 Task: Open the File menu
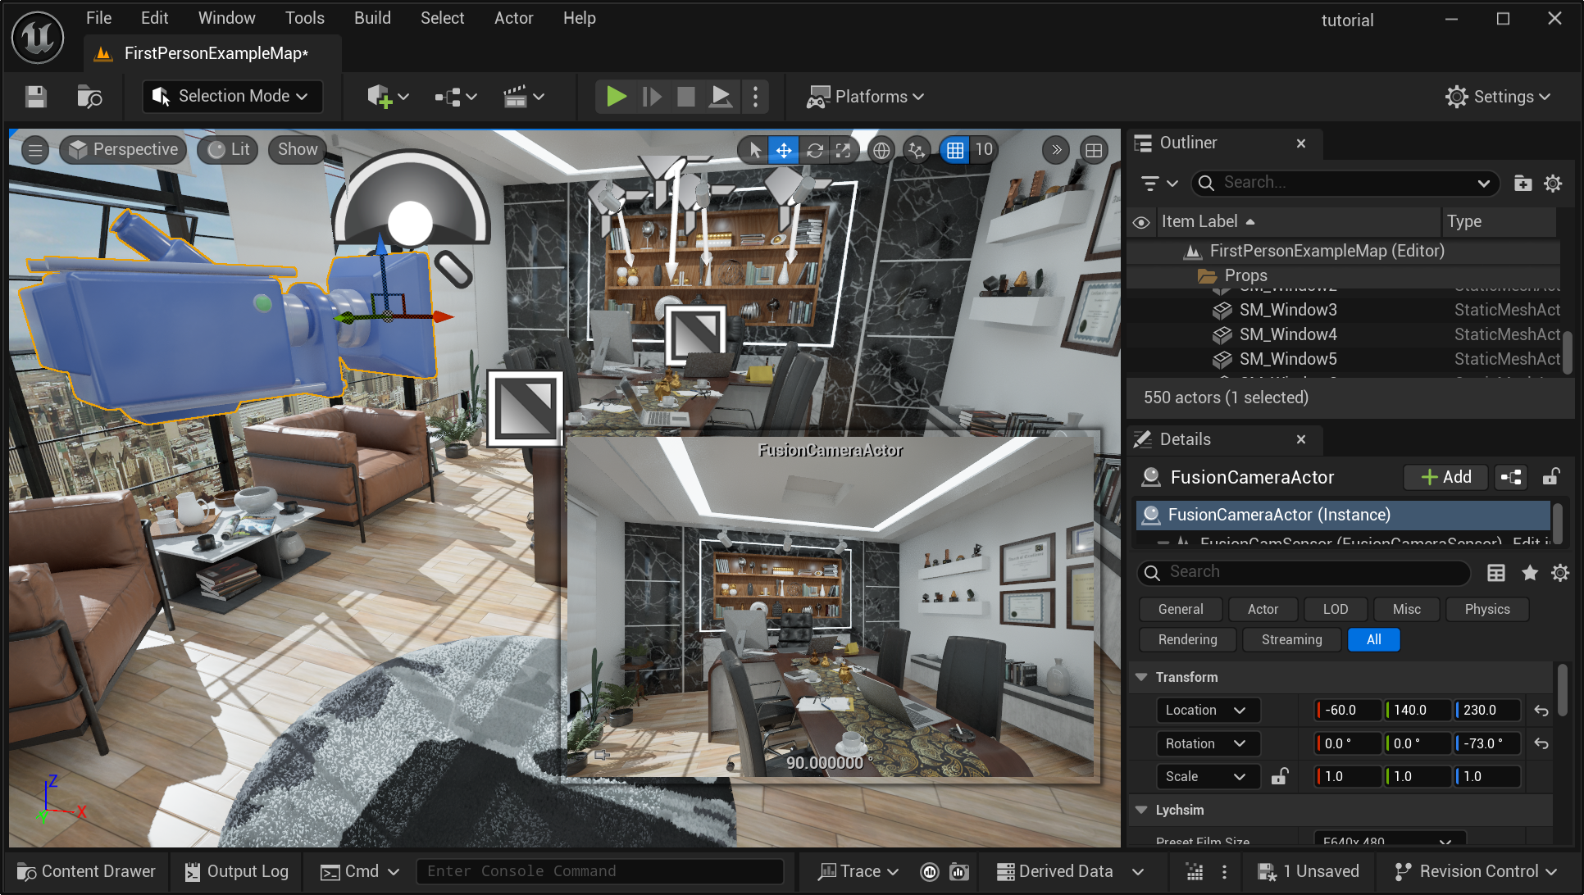click(x=98, y=18)
